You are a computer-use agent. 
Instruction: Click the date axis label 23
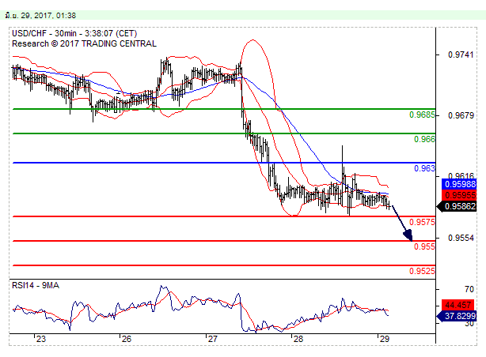40,339
